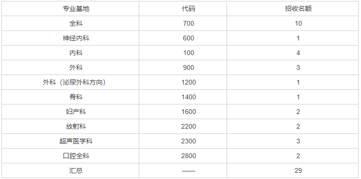Click the 汇总 row label

pyautogui.click(x=76, y=171)
